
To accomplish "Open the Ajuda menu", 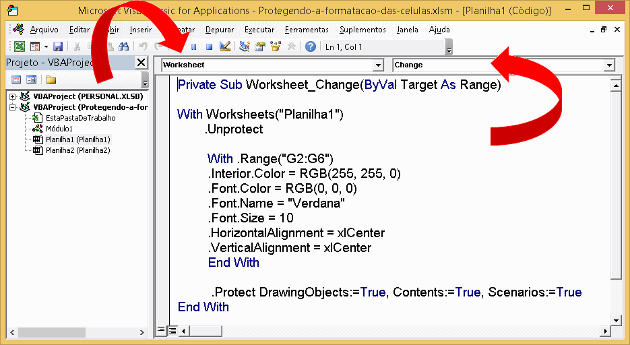I will (439, 30).
